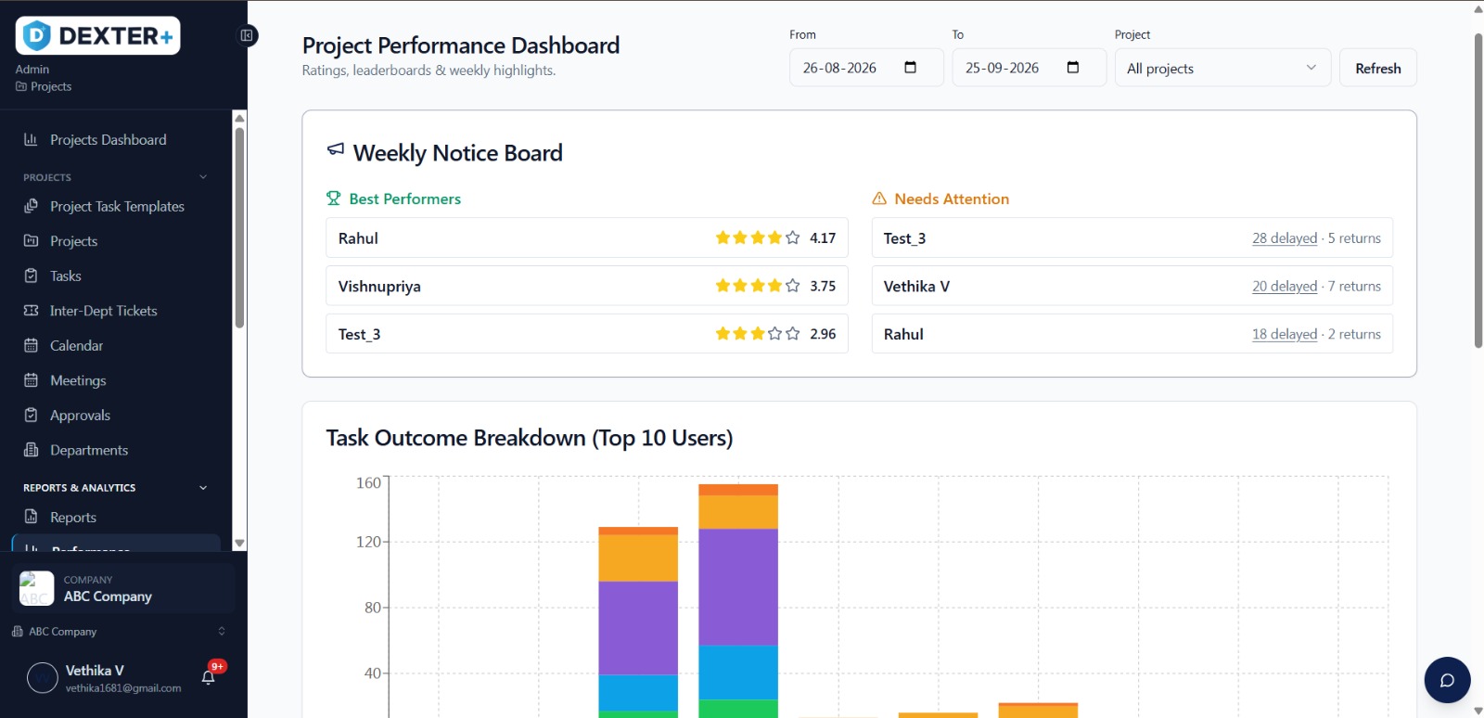
Task: Click the purple segment of tallest bar
Action: [x=738, y=586]
